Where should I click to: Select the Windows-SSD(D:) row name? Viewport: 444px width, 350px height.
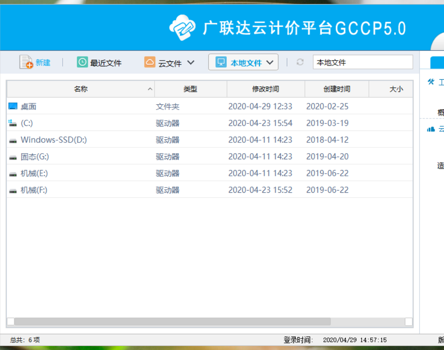54,140
